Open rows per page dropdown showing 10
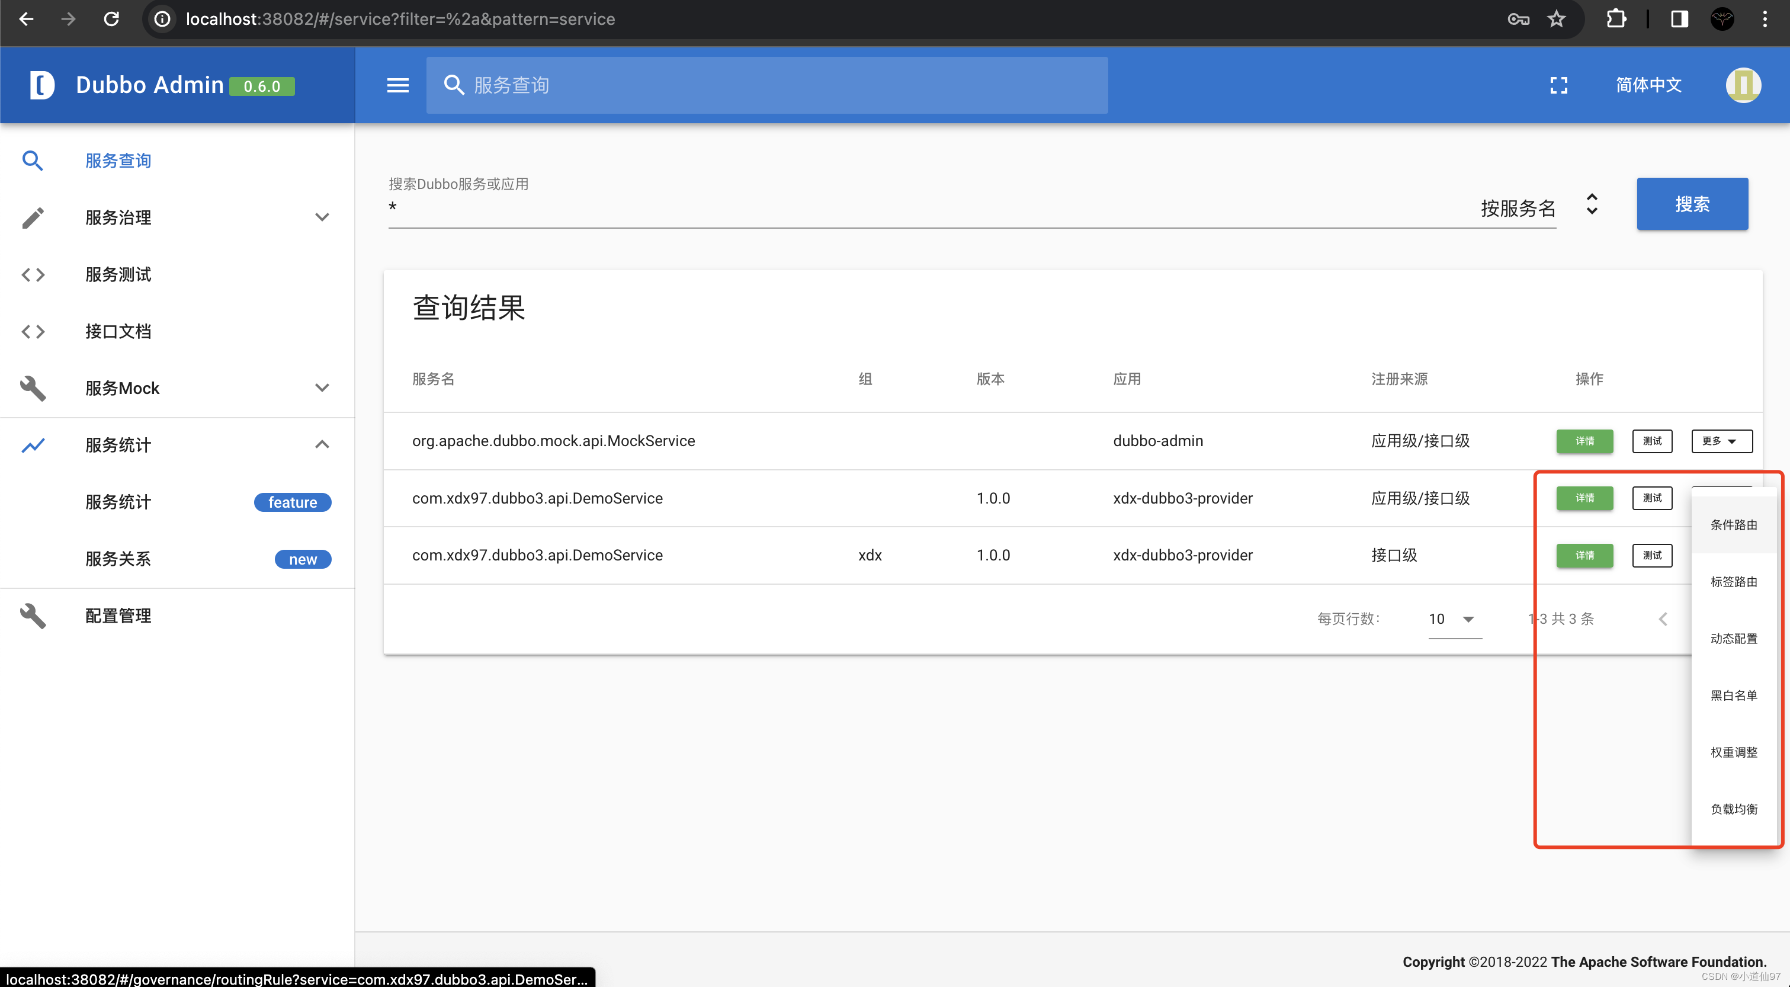This screenshot has height=987, width=1790. point(1454,619)
